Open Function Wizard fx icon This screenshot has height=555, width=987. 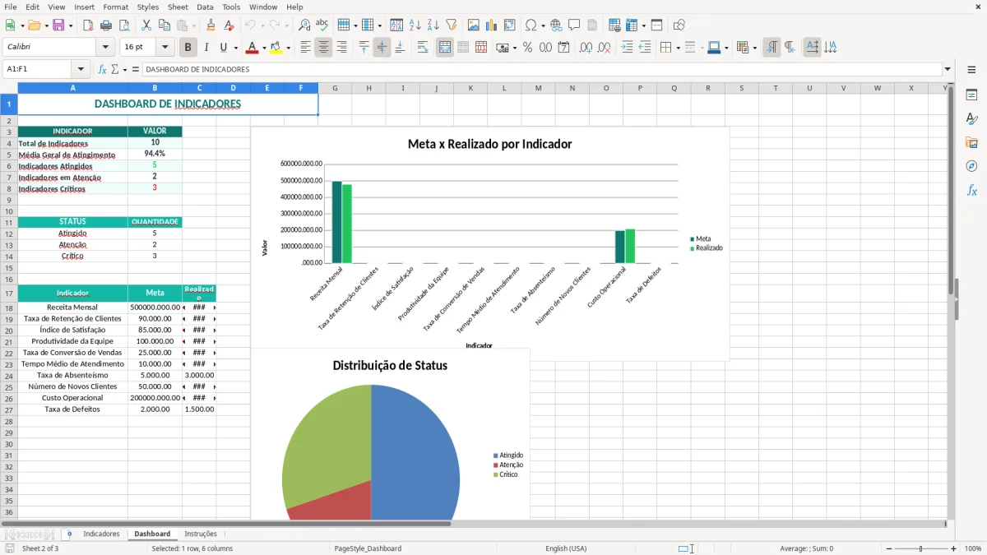coord(103,69)
